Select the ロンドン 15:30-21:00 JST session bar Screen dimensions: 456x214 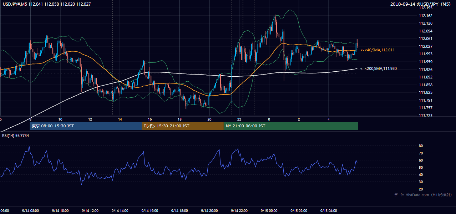tap(183, 126)
